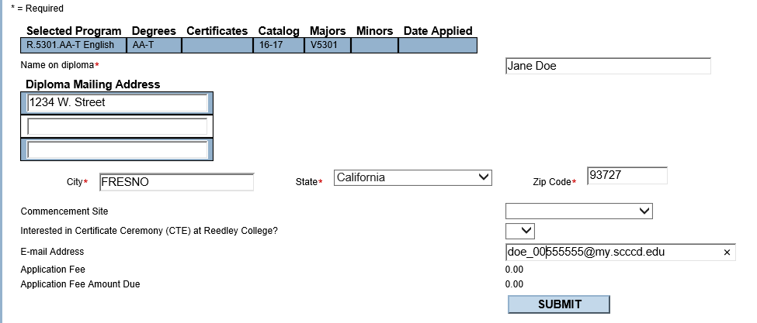Image resolution: width=757 pixels, height=323 pixels.
Task: Open the Certificate Ceremony interest dropdown
Action: tap(520, 231)
